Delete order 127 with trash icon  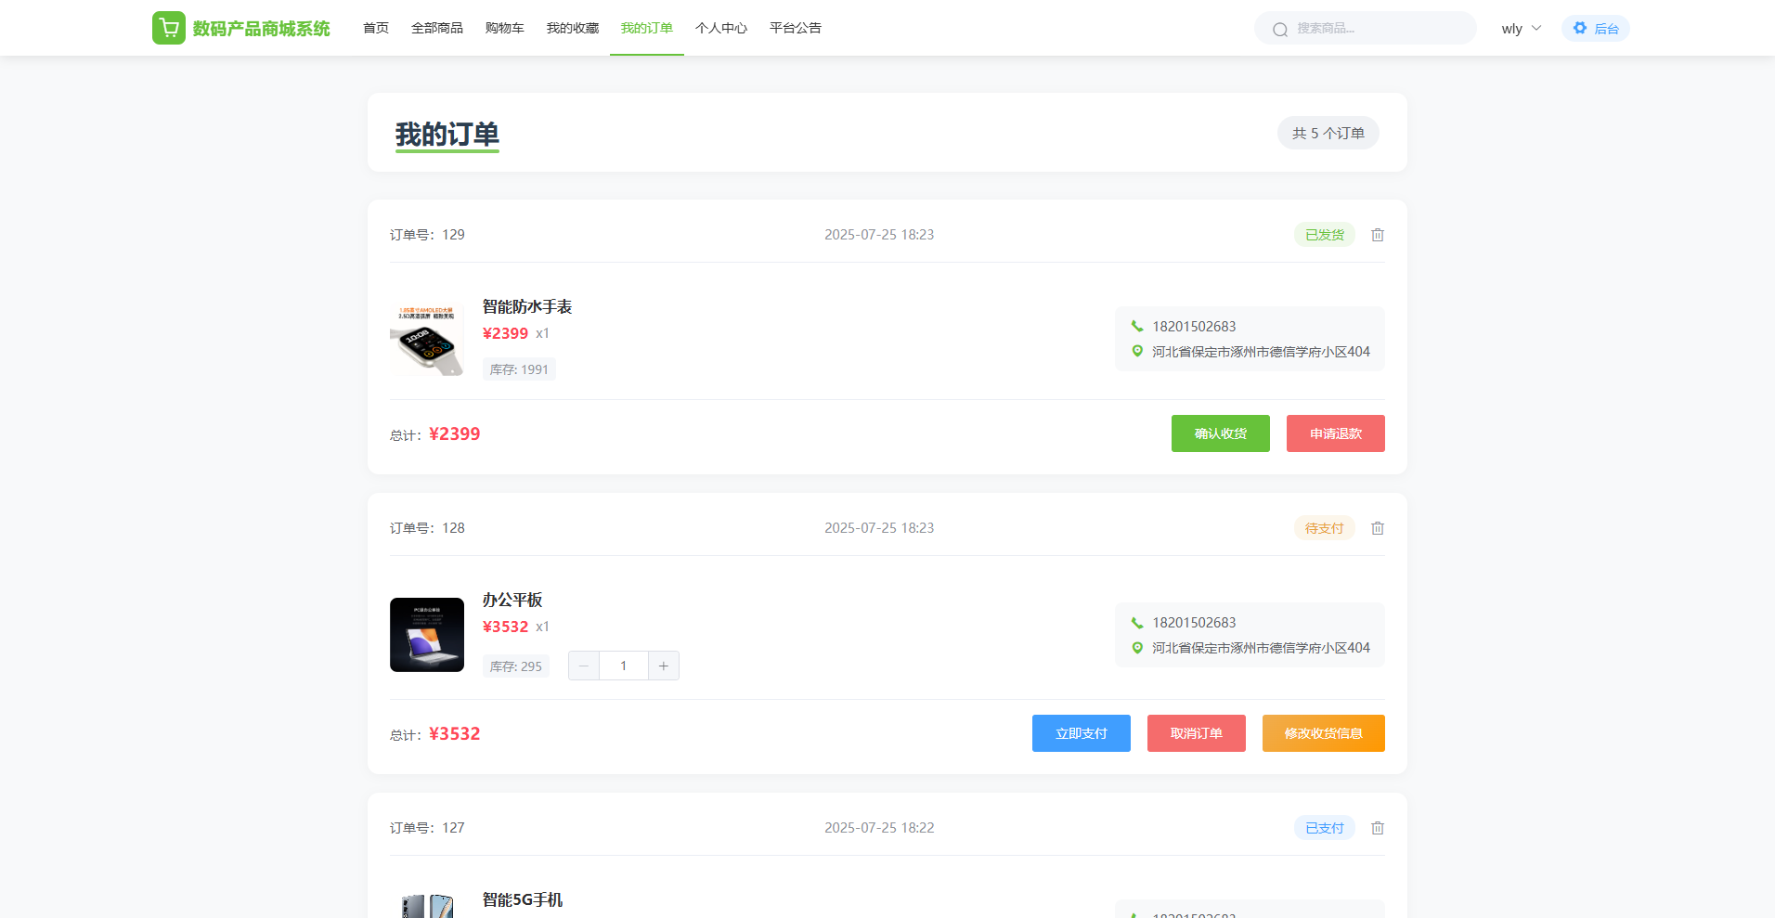(x=1378, y=828)
